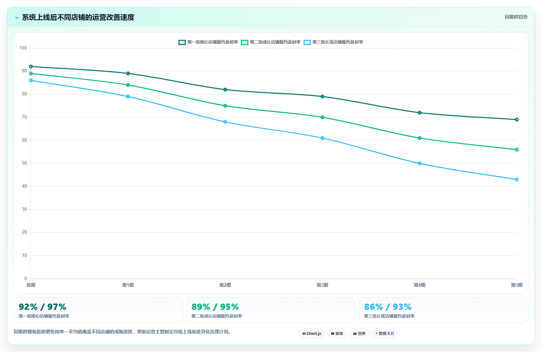Select the 92% / 97% core stores card
542x352 pixels.
click(98, 310)
